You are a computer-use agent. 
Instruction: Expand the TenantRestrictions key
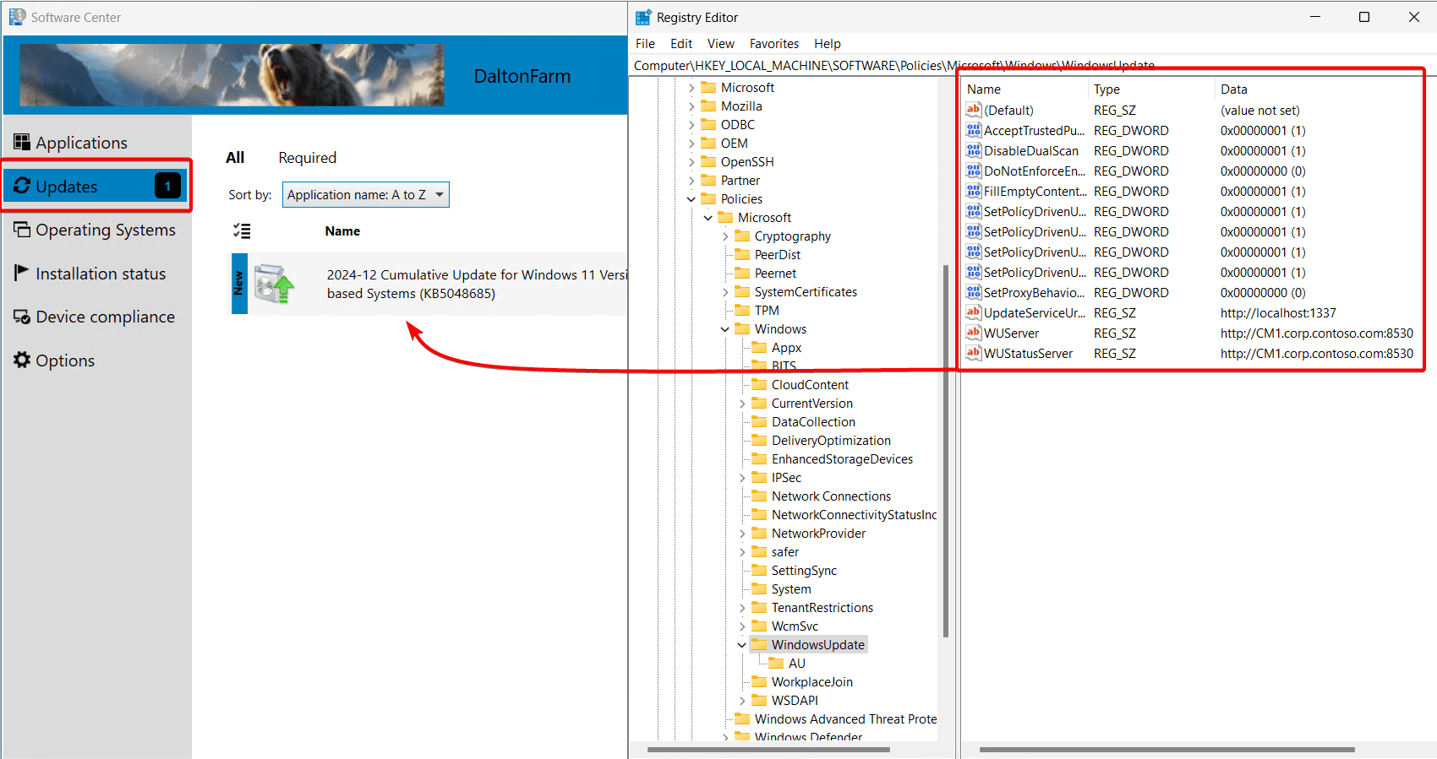pos(742,608)
